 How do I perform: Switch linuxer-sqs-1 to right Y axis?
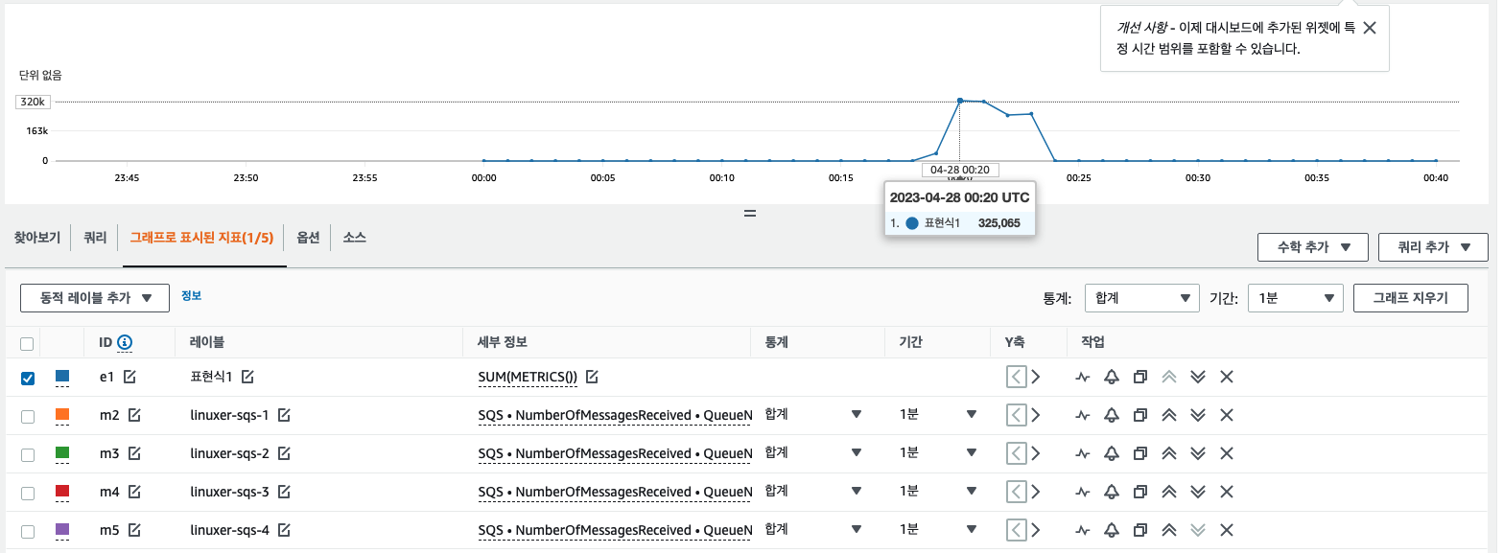point(1036,416)
